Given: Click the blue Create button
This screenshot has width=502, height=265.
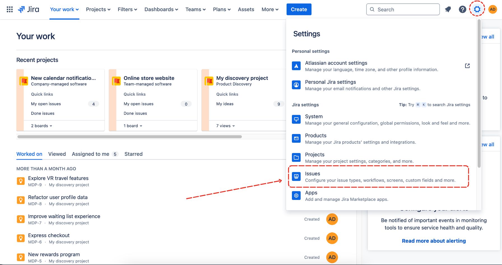Looking at the screenshot, I should tap(299, 9).
